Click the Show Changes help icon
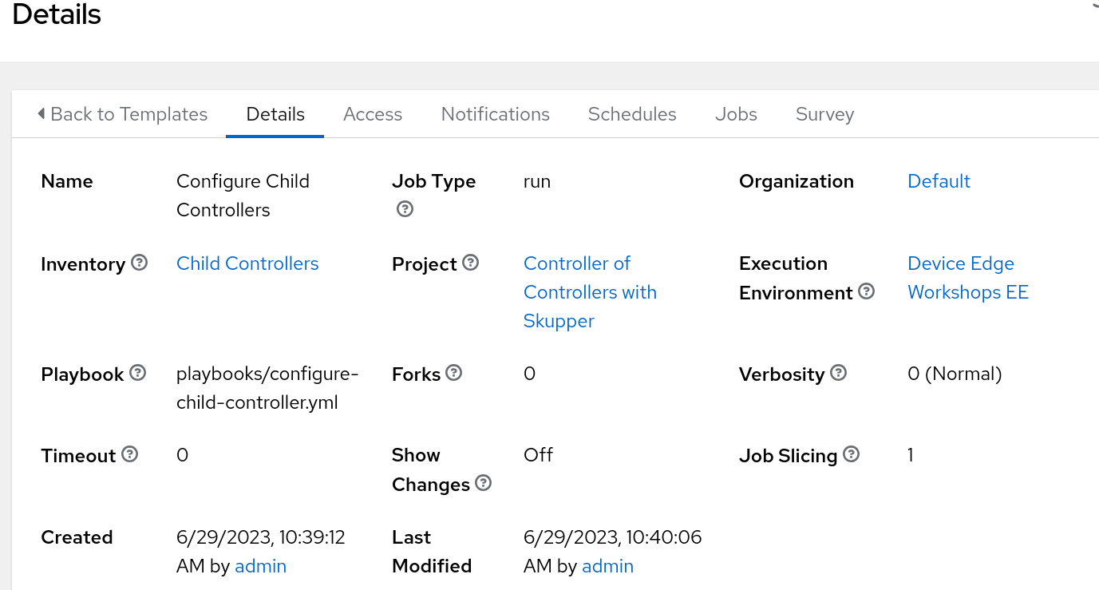1099x590 pixels. pyautogui.click(x=483, y=483)
